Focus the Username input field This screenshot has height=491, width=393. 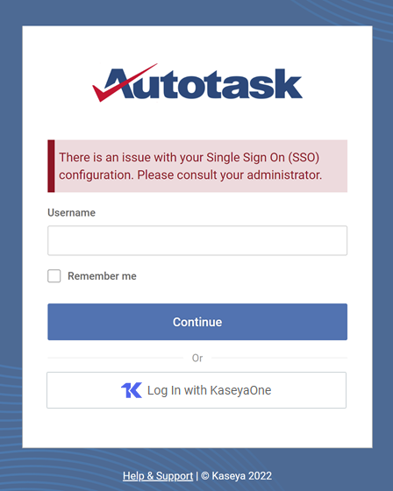[x=197, y=240]
